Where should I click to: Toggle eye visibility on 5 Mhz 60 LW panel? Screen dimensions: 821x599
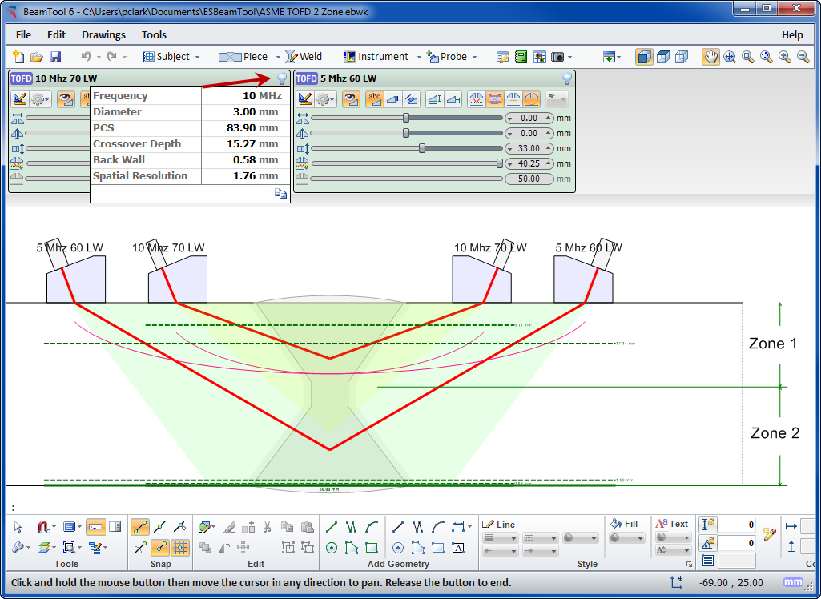coord(350,99)
